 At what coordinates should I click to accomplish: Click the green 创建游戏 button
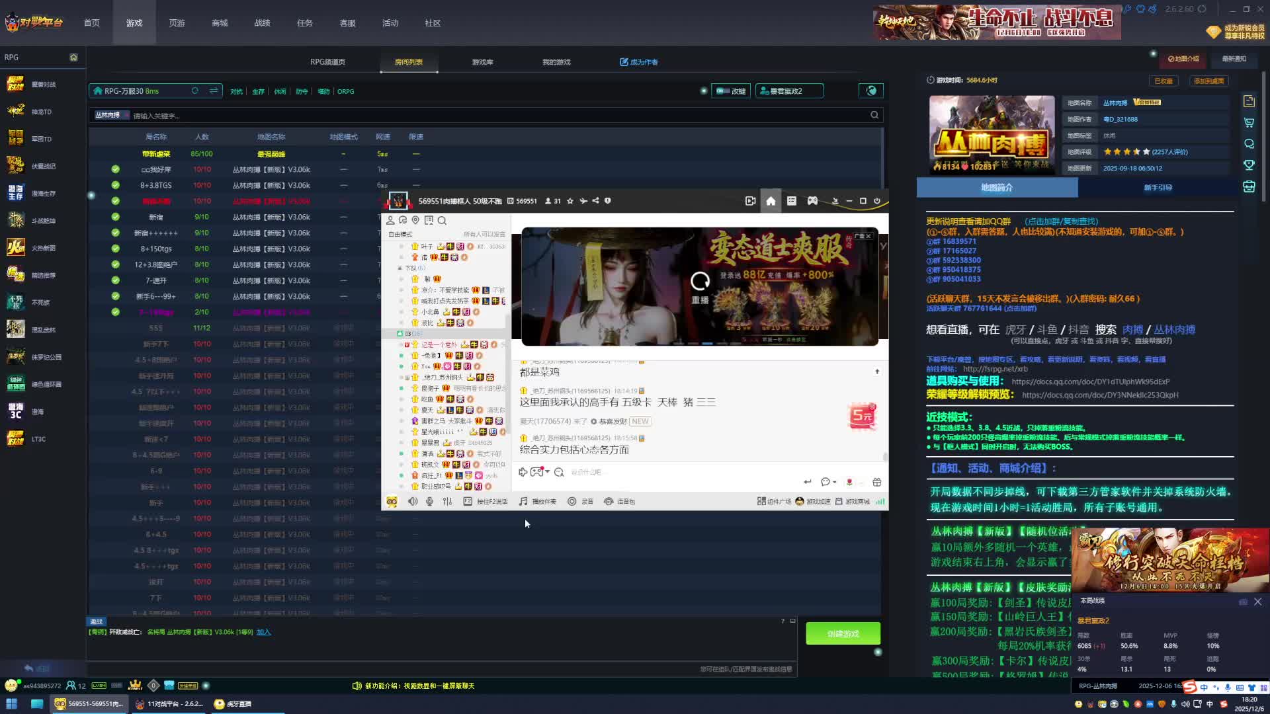[843, 633]
